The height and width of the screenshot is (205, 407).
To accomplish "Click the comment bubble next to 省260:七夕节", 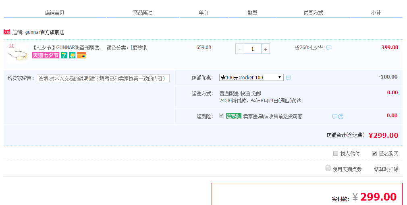I will 328,48.
